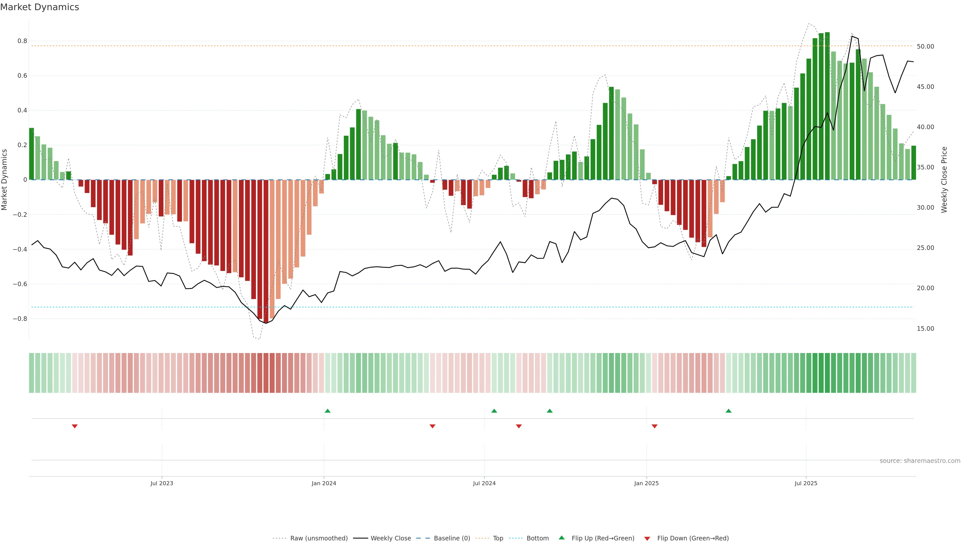Click the Flip Down marker between Jan and Jul 2024
The image size is (973, 547).
433,426
